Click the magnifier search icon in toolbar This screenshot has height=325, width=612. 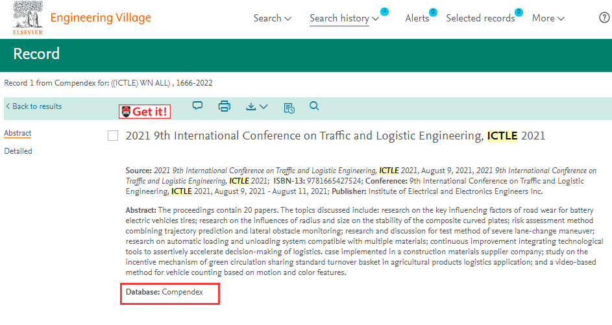314,106
